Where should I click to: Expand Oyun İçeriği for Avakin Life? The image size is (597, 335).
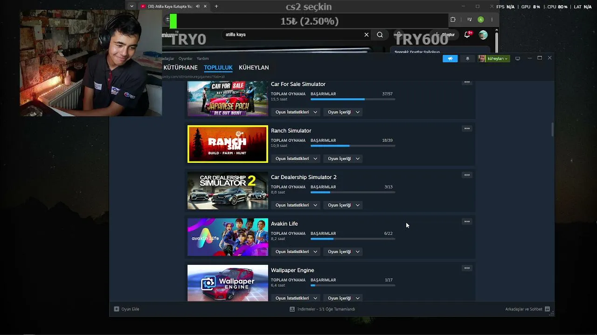tap(344, 252)
